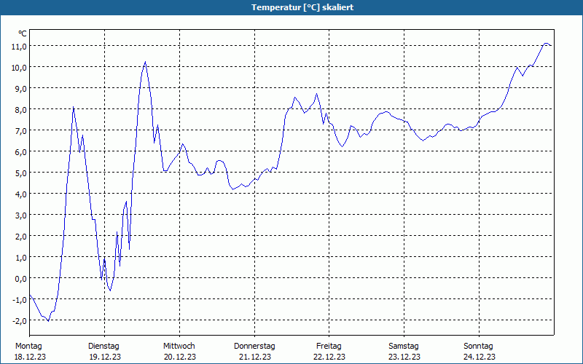Click the chart title 'Temperatur [°C] skaliert'
The width and height of the screenshot is (583, 364).
point(302,7)
